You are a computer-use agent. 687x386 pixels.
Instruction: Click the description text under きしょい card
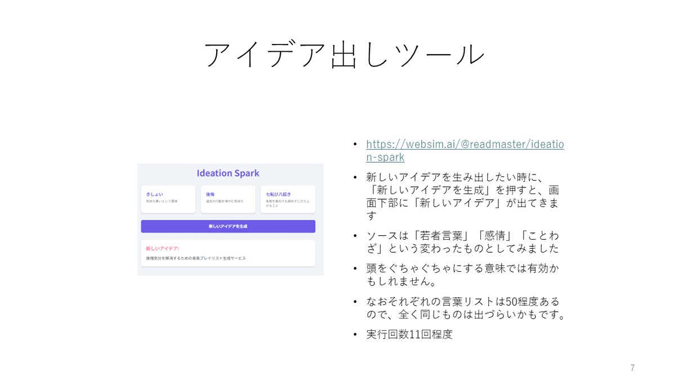point(162,201)
